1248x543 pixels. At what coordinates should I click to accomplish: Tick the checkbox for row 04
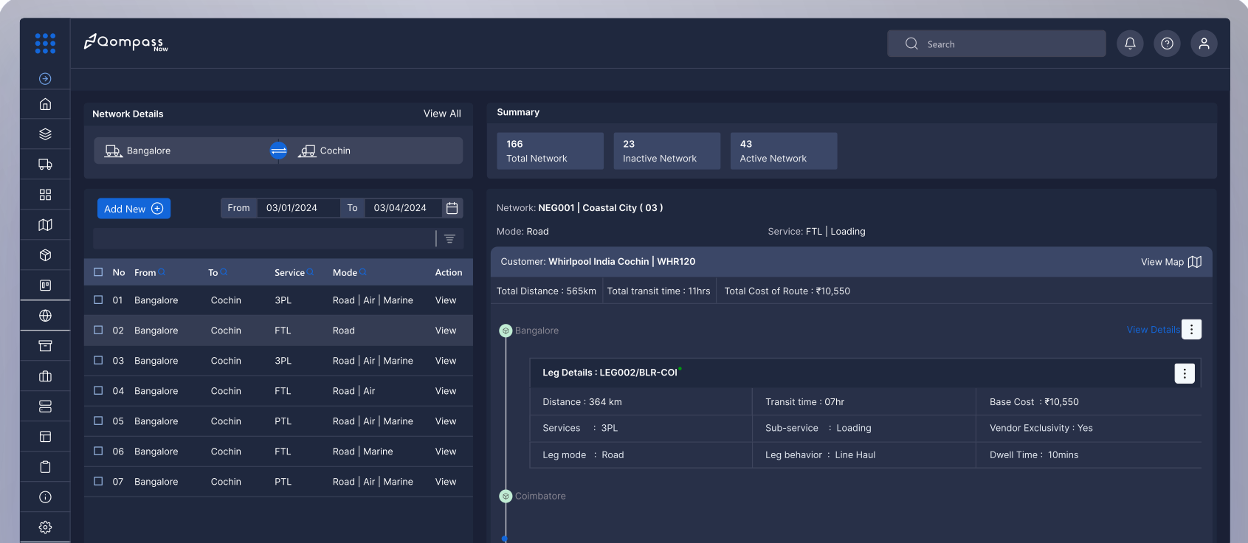(98, 391)
